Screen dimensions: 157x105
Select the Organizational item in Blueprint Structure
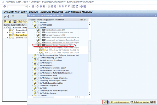coord(21,30)
